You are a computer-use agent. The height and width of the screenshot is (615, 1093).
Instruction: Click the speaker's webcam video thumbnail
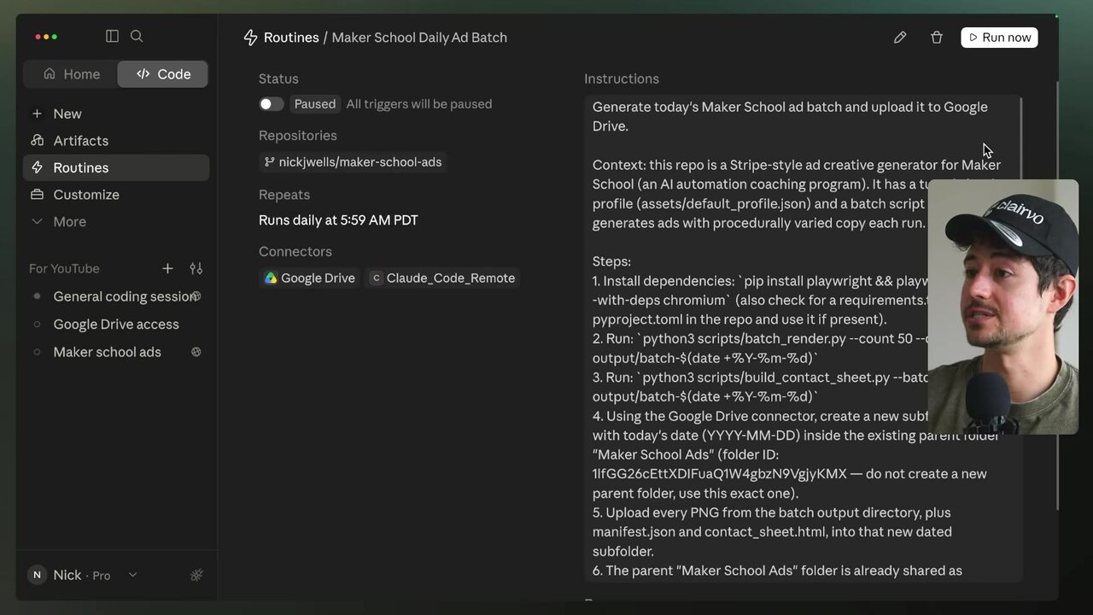[1003, 307]
